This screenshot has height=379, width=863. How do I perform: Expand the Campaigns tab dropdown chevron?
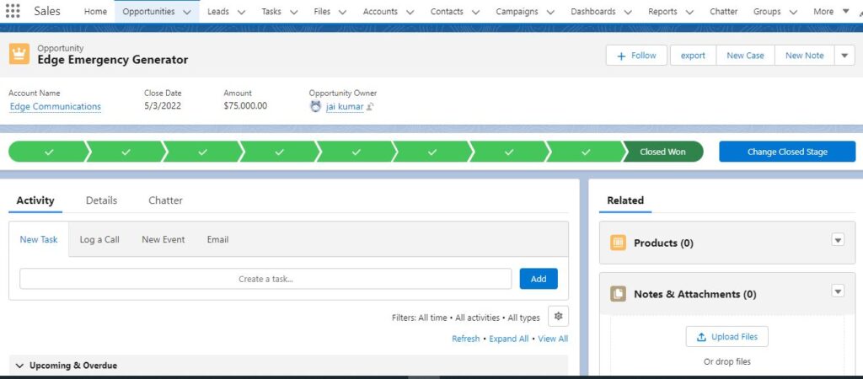(549, 12)
